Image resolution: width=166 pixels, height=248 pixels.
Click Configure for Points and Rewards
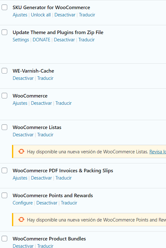click(23, 203)
